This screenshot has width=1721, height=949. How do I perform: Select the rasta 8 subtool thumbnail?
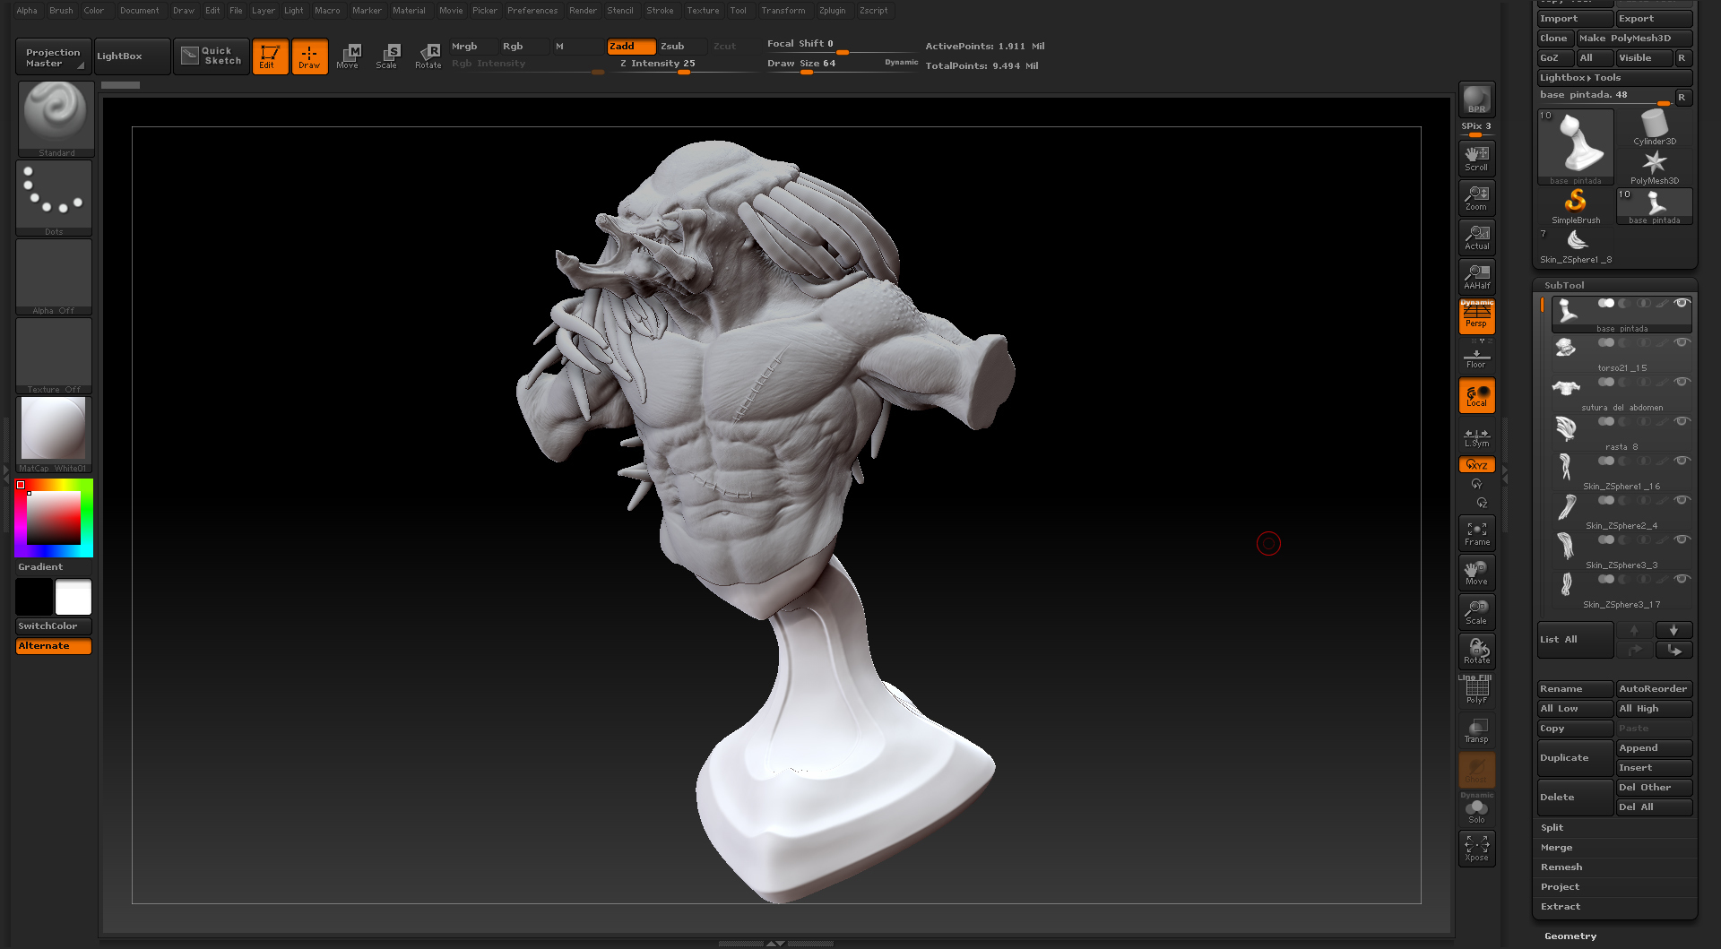tap(1566, 427)
